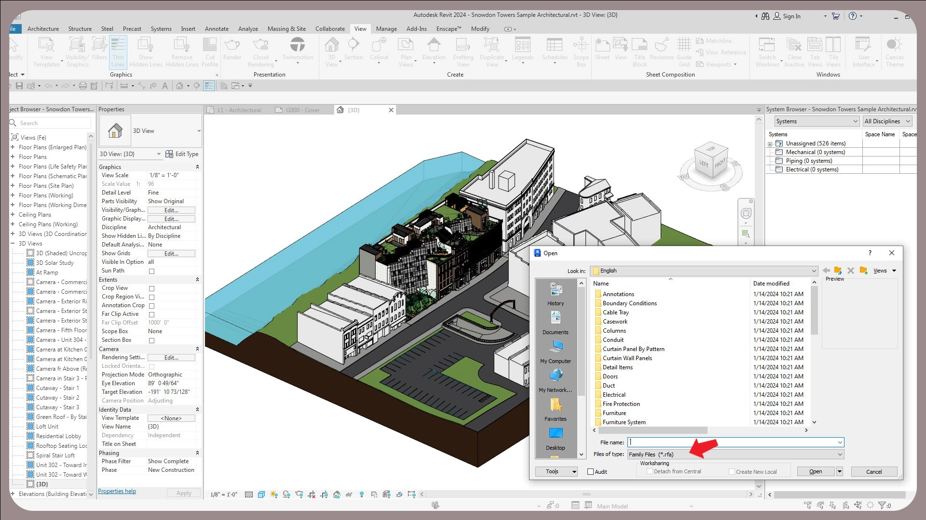Check the Section Box property checkbox

tap(151, 340)
